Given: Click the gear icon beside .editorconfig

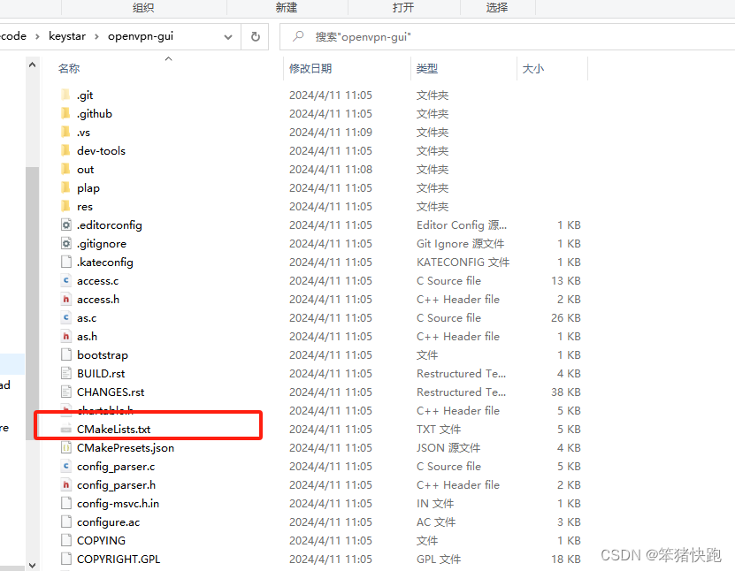Looking at the screenshot, I should pyautogui.click(x=65, y=225).
